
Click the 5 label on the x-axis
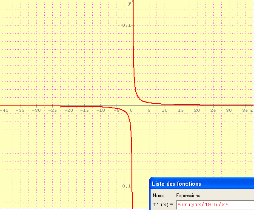tap(149, 111)
